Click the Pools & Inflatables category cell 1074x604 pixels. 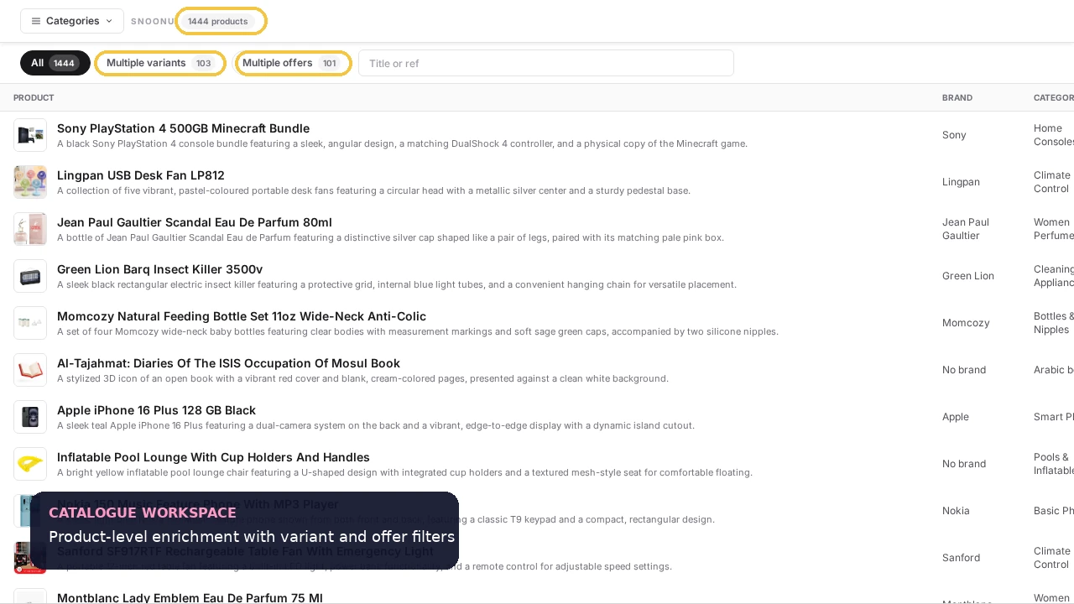pos(1054,464)
